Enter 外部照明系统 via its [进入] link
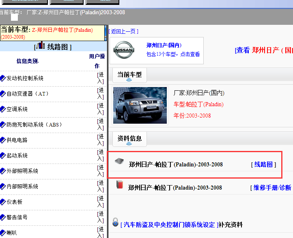Viewport: 293px width, 238px height. 100,171
